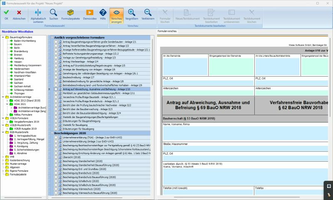This screenshot has height=200, width=333.
Task: Click form list vertical scrollbar
Action: (x=152, y=62)
